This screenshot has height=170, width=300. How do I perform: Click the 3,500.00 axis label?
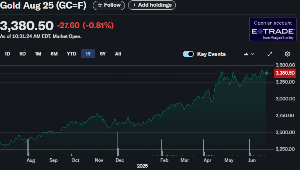(285, 65)
